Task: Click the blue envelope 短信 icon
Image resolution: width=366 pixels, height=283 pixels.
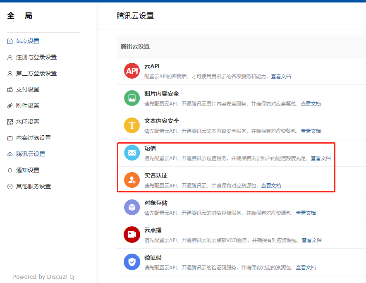Action: [x=132, y=153]
